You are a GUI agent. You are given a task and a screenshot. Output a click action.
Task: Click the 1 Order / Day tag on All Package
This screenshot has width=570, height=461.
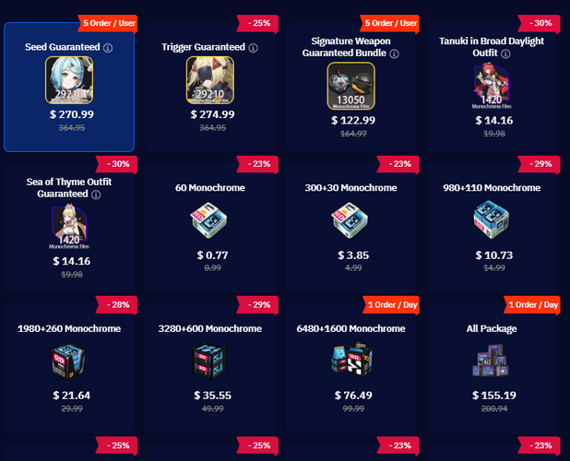[x=533, y=305]
